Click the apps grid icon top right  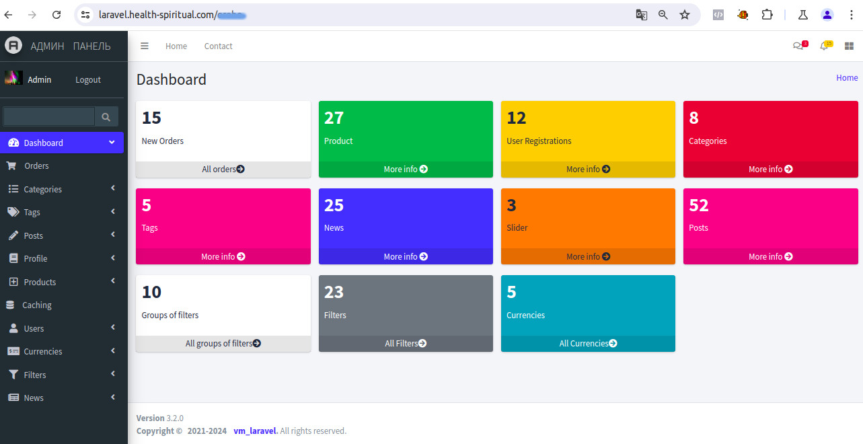[849, 46]
